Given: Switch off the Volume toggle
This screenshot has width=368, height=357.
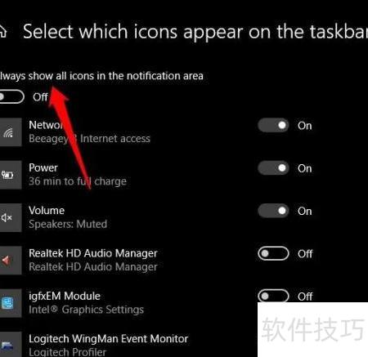Looking at the screenshot, I should 273,211.
